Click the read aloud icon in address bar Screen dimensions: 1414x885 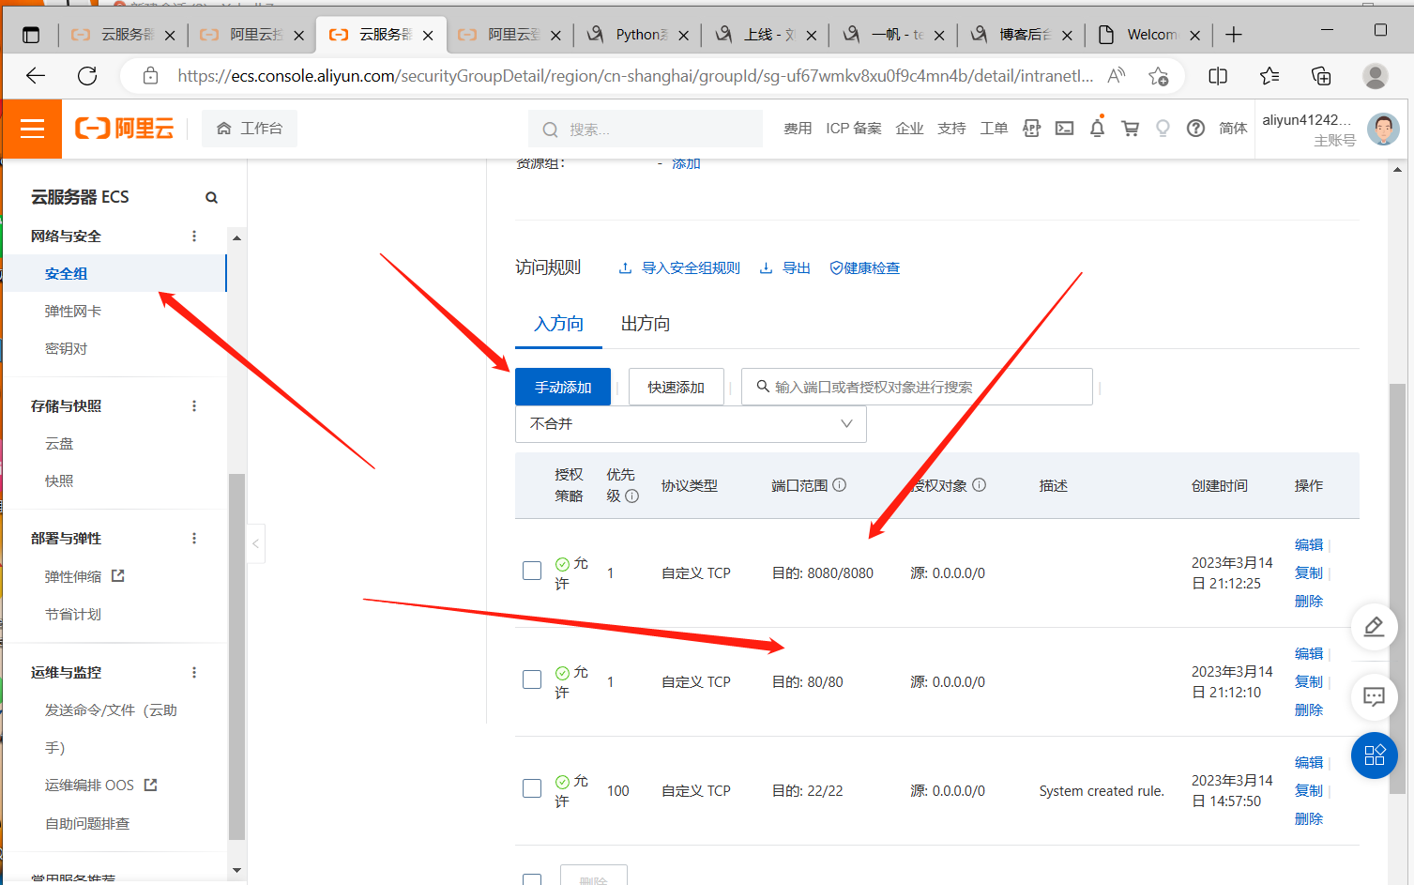pos(1117,76)
